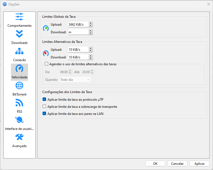Click the green global limits speedometer icon
Screen dimensions: 213x170
[x=46, y=28]
